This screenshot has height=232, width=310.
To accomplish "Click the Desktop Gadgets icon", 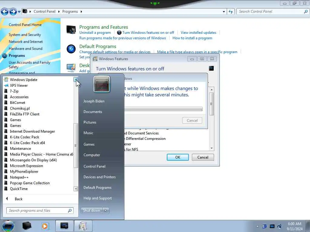I will (x=71, y=68).
